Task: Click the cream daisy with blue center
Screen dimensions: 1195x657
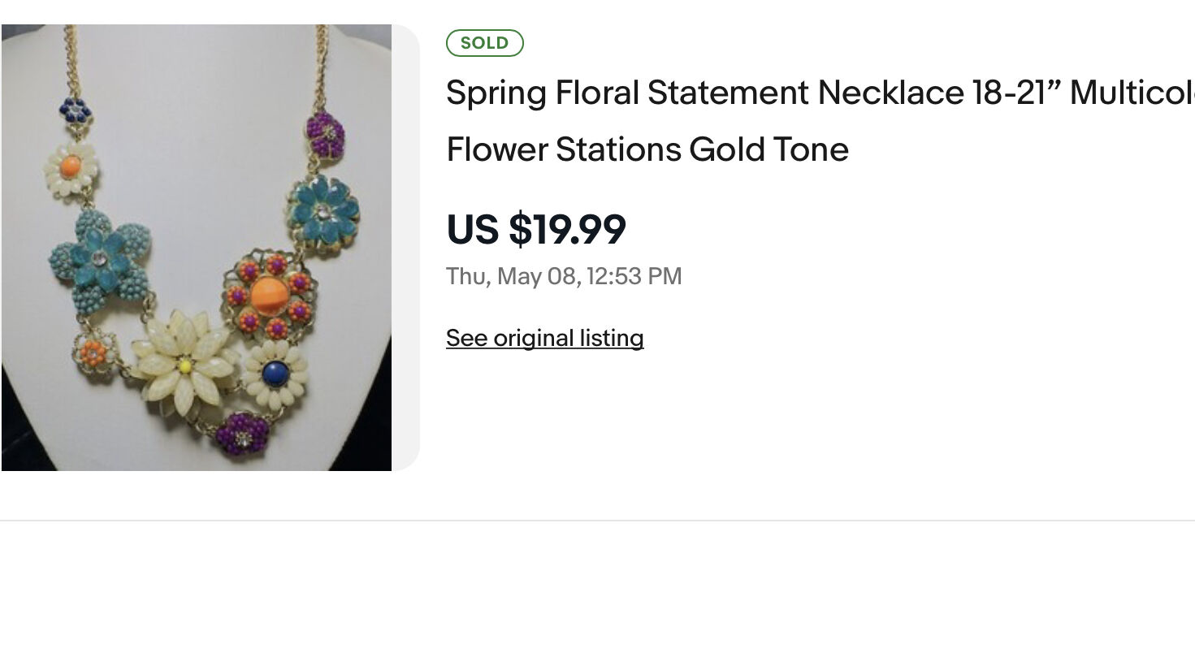Action: coord(275,374)
